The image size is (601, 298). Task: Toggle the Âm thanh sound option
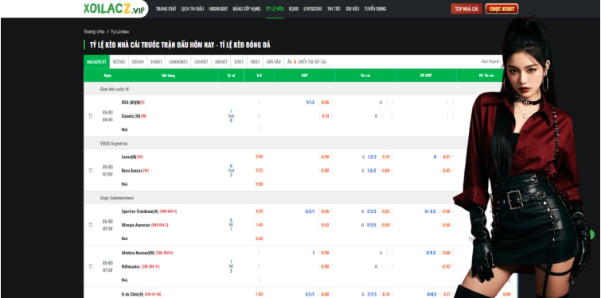click(x=490, y=61)
